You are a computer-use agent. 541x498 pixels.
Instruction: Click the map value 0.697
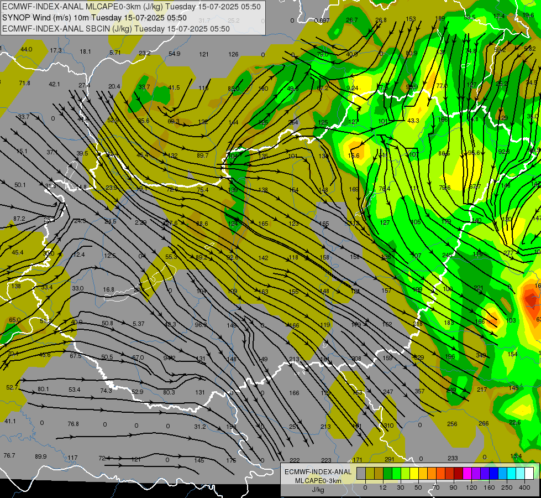pyautogui.click(x=322, y=20)
